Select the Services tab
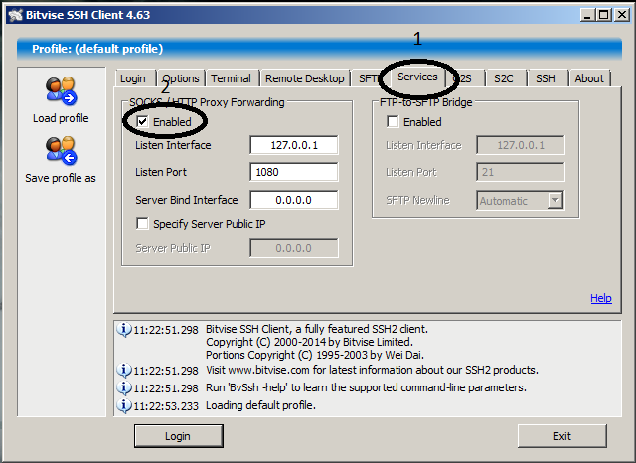 [417, 77]
